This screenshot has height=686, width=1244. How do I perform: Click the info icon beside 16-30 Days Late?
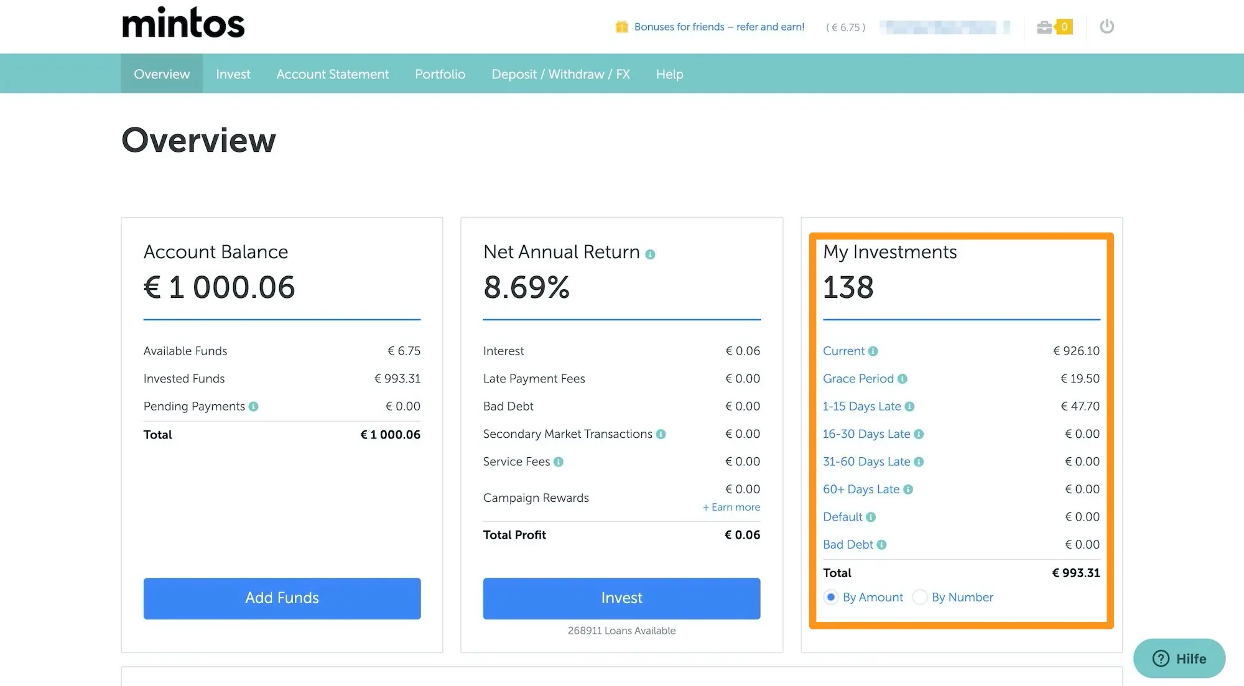tap(919, 434)
